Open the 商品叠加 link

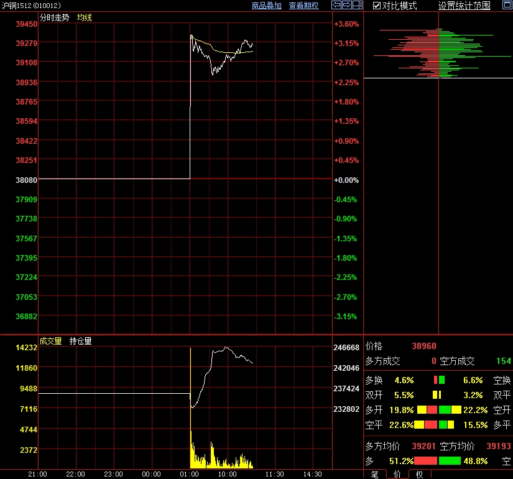pyautogui.click(x=267, y=6)
